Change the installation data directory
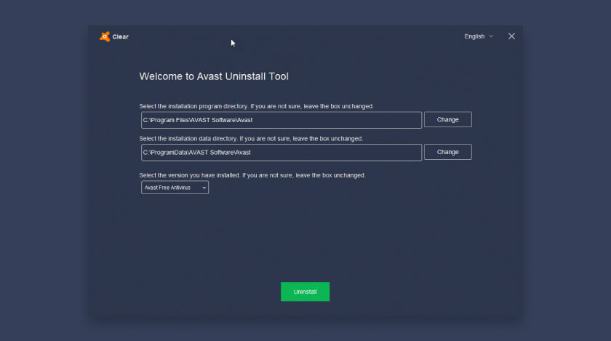 (448, 152)
